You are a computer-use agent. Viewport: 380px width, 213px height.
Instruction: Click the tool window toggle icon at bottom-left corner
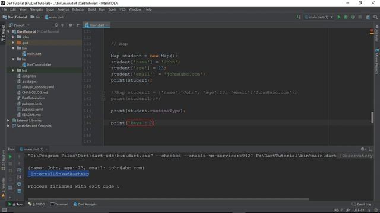click(4, 210)
